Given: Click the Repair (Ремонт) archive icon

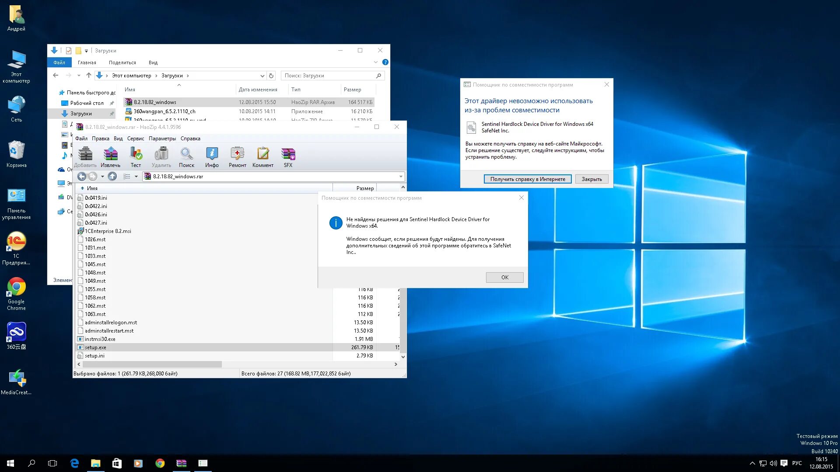Looking at the screenshot, I should pos(237,157).
